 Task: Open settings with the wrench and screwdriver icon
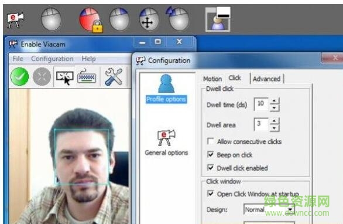[x=114, y=76]
